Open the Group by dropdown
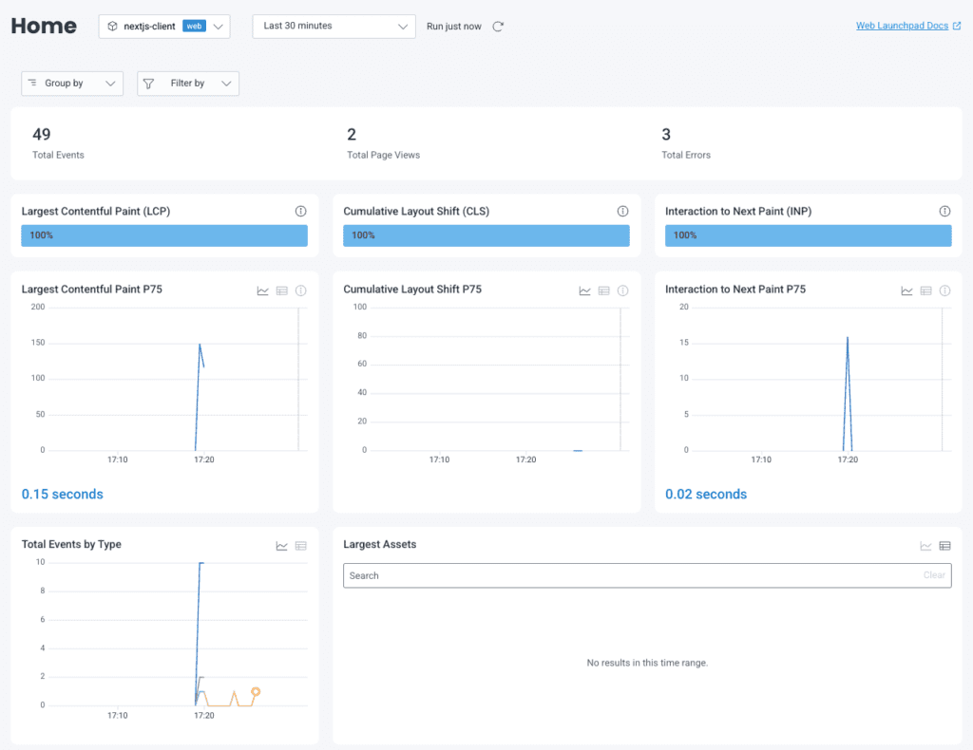Viewport: 973px width, 750px height. pyautogui.click(x=72, y=84)
